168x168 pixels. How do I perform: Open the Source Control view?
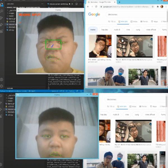click(x=2, y=17)
